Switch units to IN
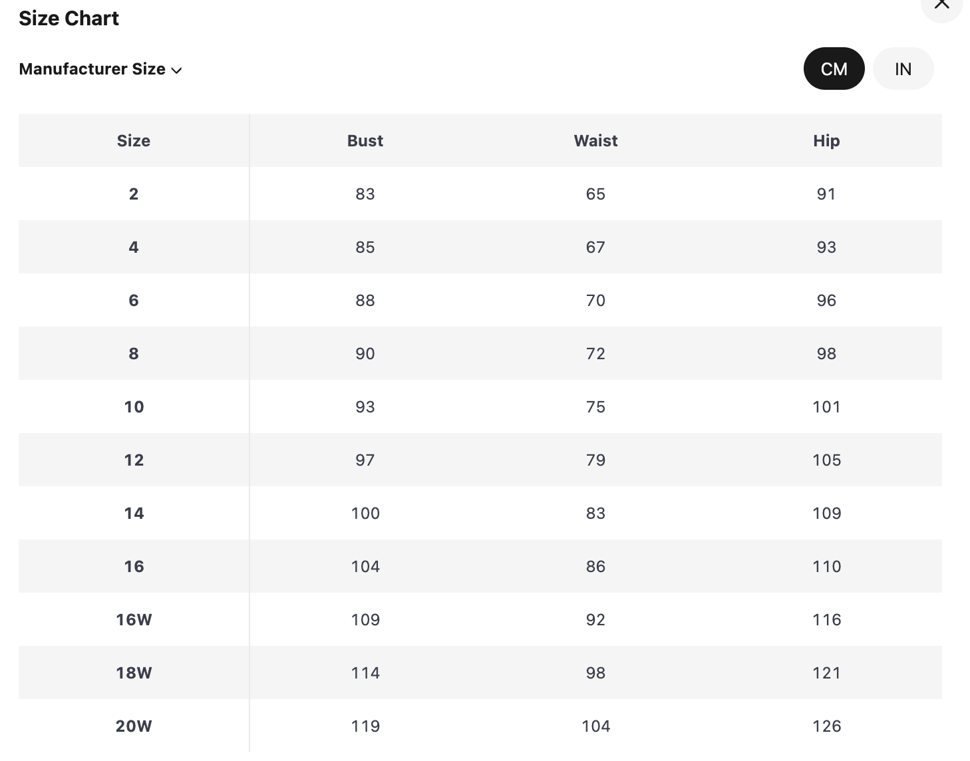Screen dimensions: 970x761 [903, 69]
